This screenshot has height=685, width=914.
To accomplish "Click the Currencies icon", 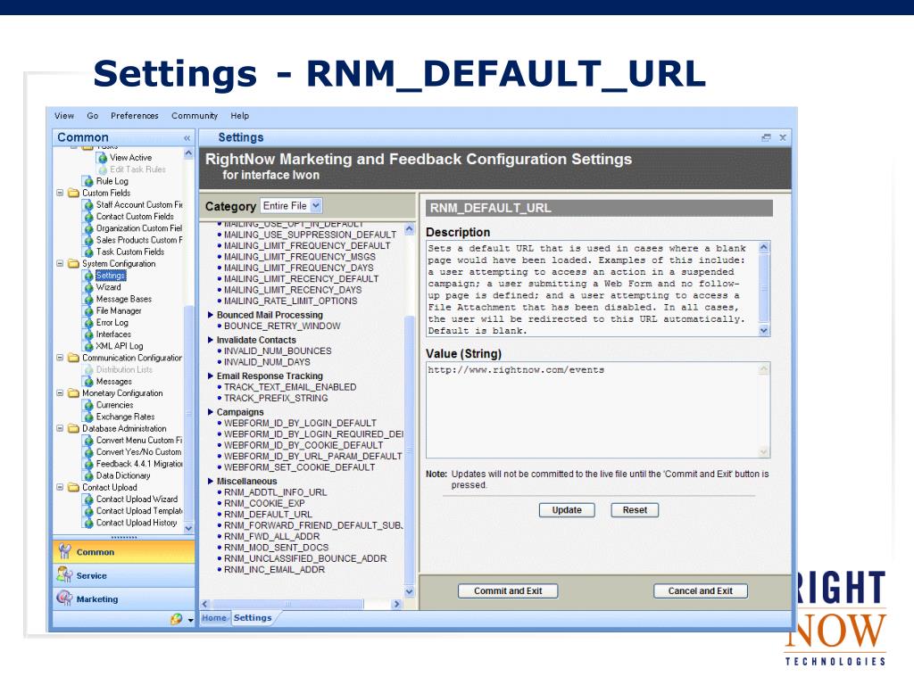I will 88,406.
